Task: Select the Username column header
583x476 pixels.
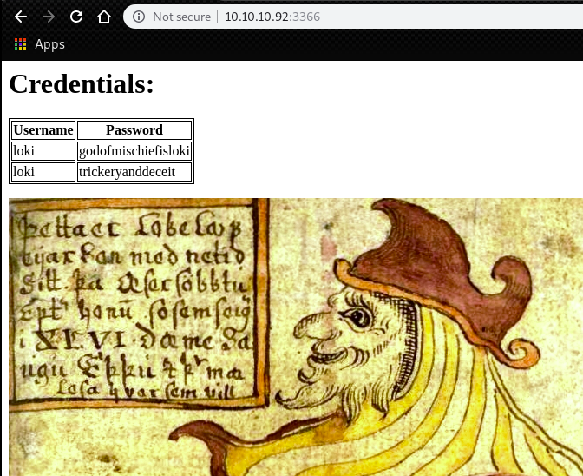Action: pyautogui.click(x=43, y=130)
